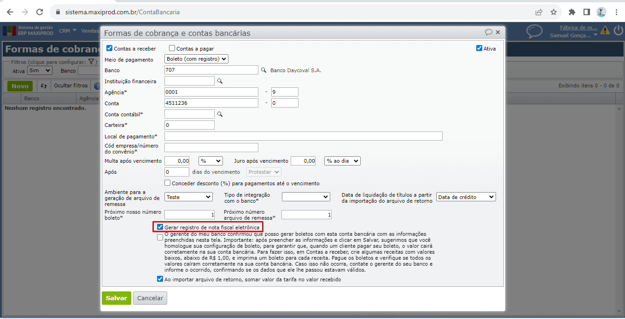Open the Chrome side panel
The image size is (625, 319).
(587, 12)
